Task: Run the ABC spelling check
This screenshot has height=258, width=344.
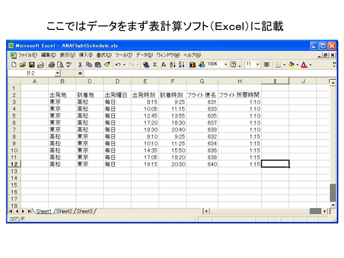Action: pyautogui.click(x=69, y=64)
